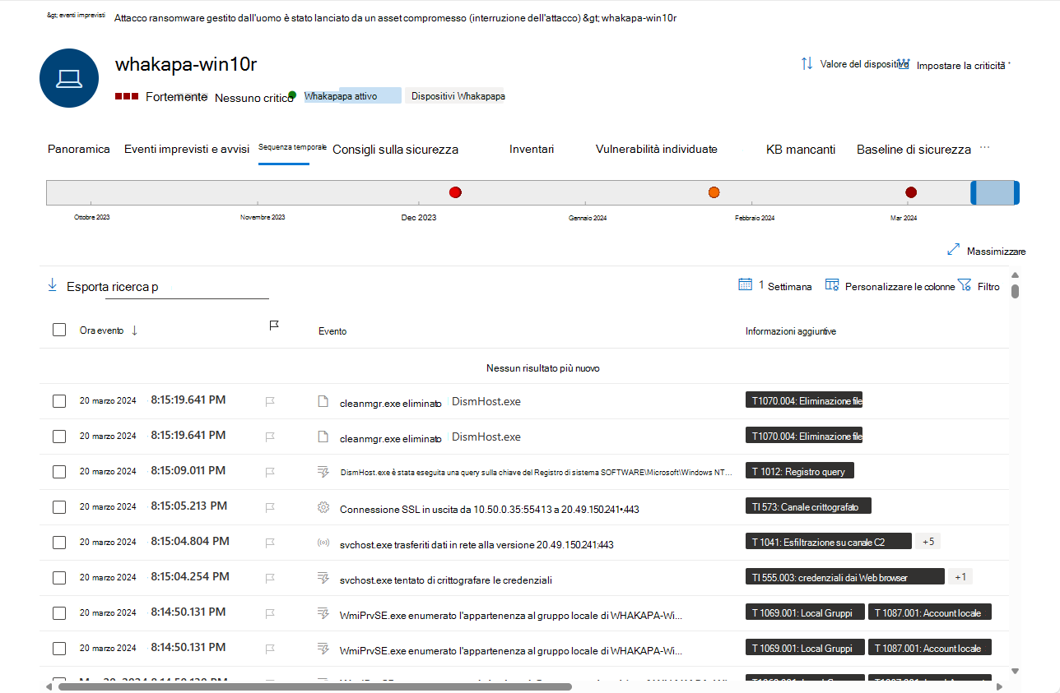The image size is (1060, 693).
Task: Expand the +1 additional techniques badge
Action: pos(960,577)
